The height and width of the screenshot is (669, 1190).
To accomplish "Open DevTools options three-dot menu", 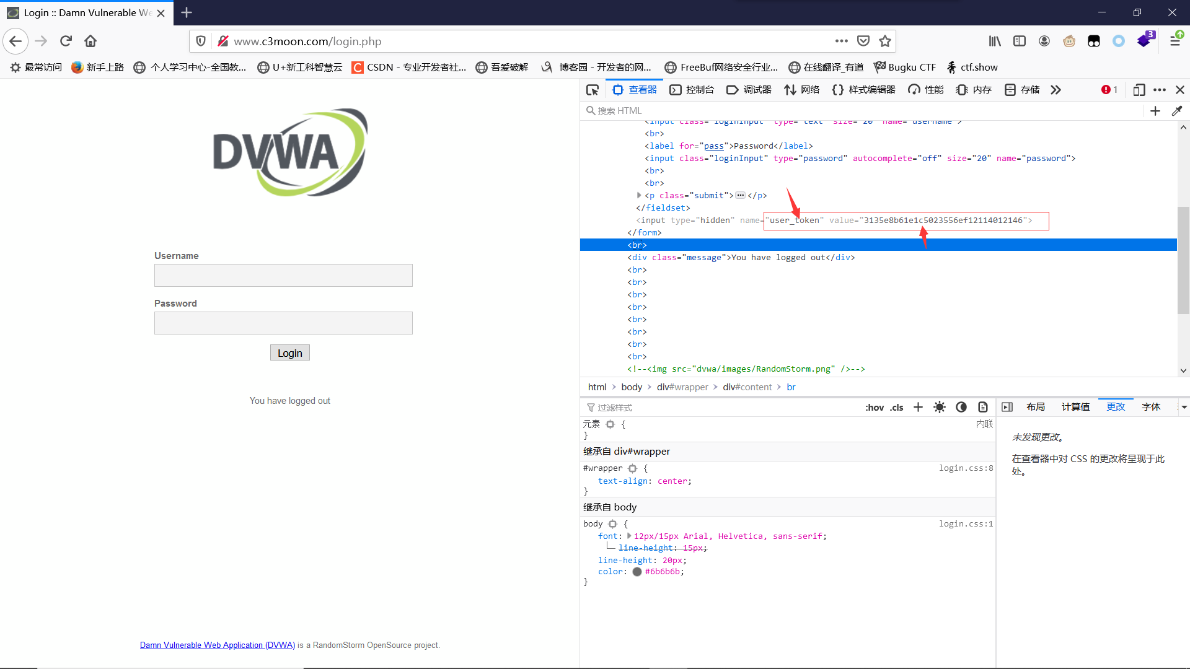I will 1160,90.
